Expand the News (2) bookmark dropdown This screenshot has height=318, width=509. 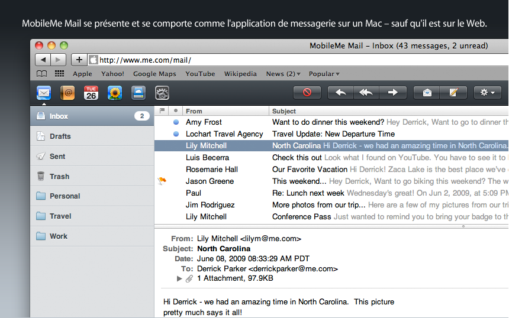click(x=284, y=74)
